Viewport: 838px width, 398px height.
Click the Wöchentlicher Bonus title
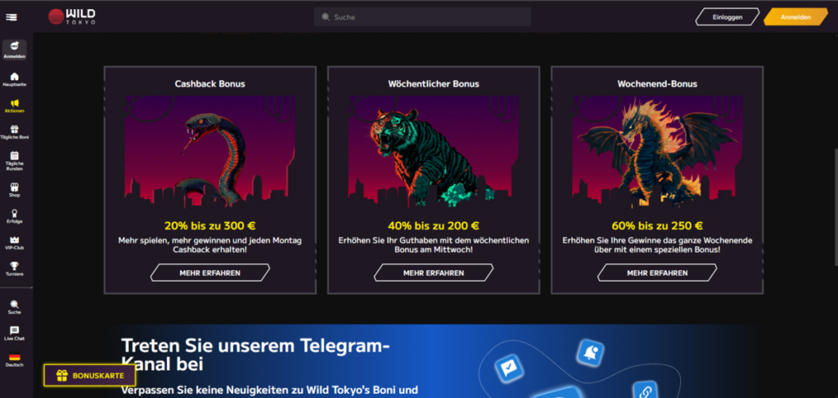point(434,84)
